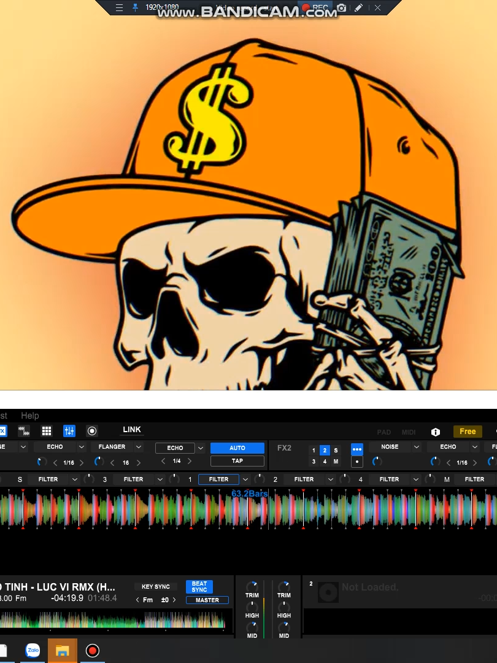Open the channel 4 FILTER dropdown
This screenshot has width=497, height=663.
pos(416,479)
